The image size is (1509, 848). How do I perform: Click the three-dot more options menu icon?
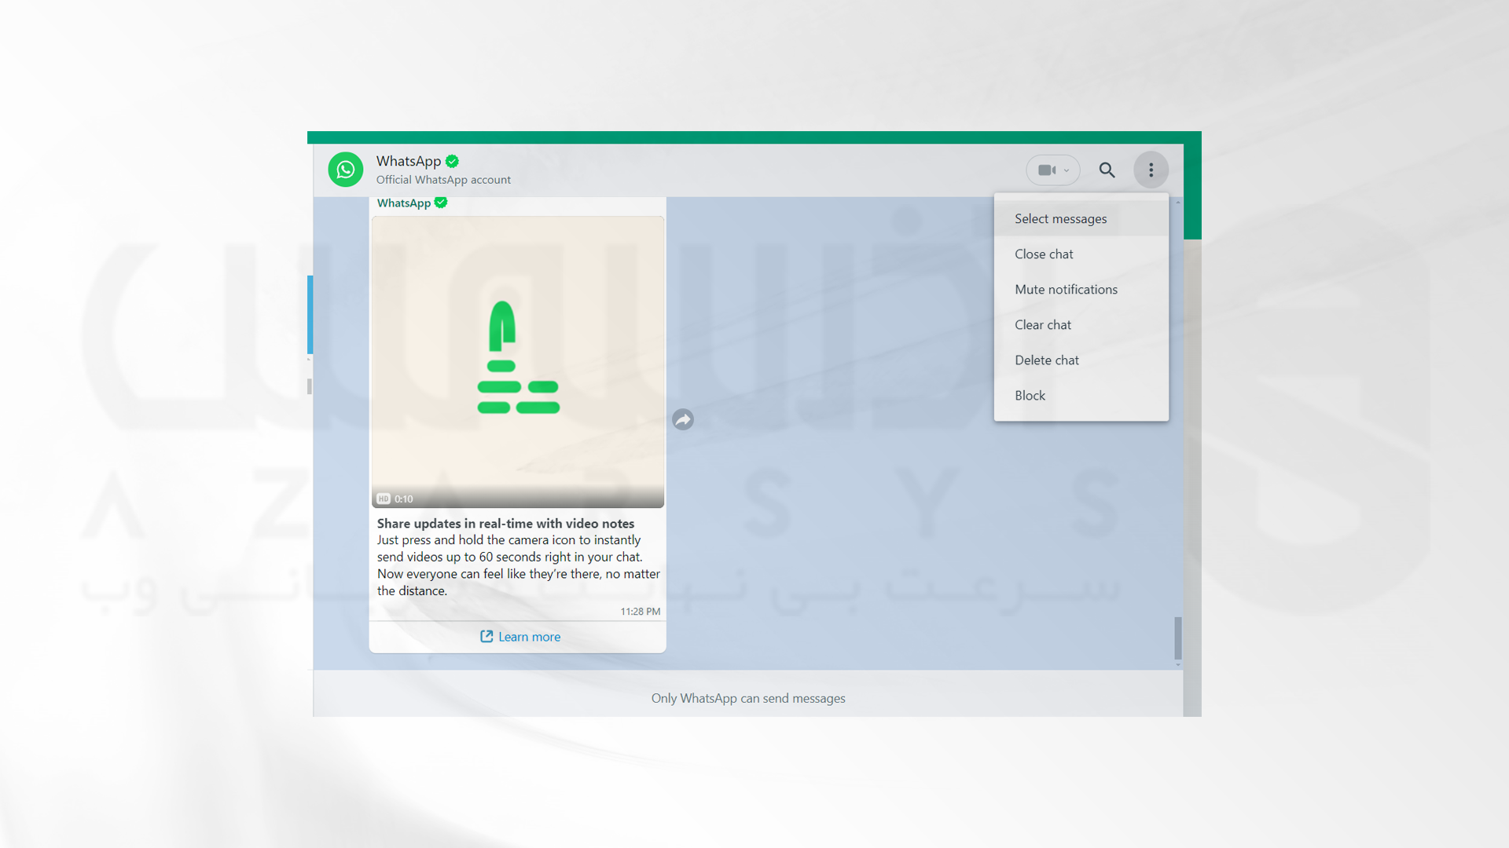[1151, 170]
